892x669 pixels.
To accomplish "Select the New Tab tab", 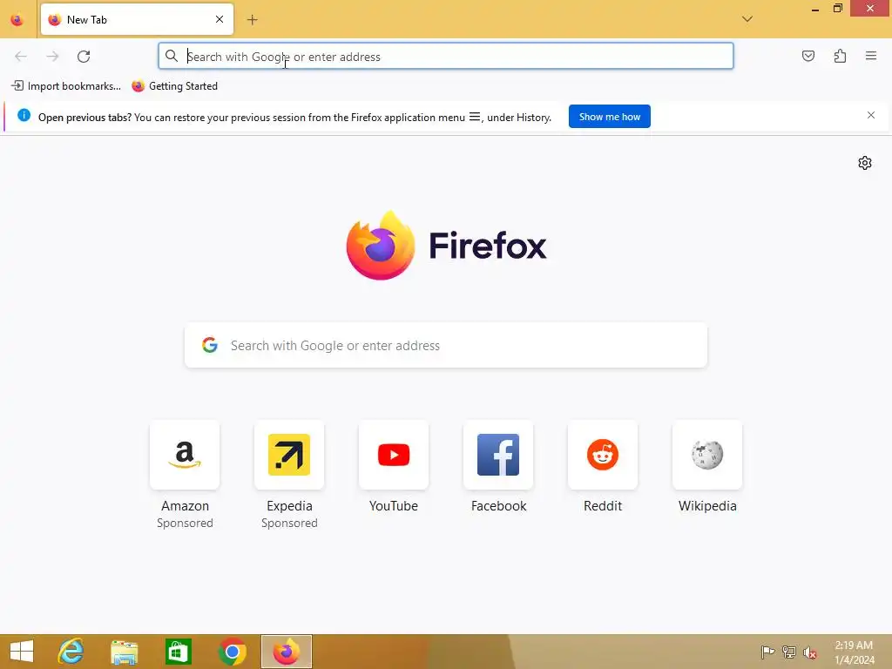I will (x=137, y=19).
